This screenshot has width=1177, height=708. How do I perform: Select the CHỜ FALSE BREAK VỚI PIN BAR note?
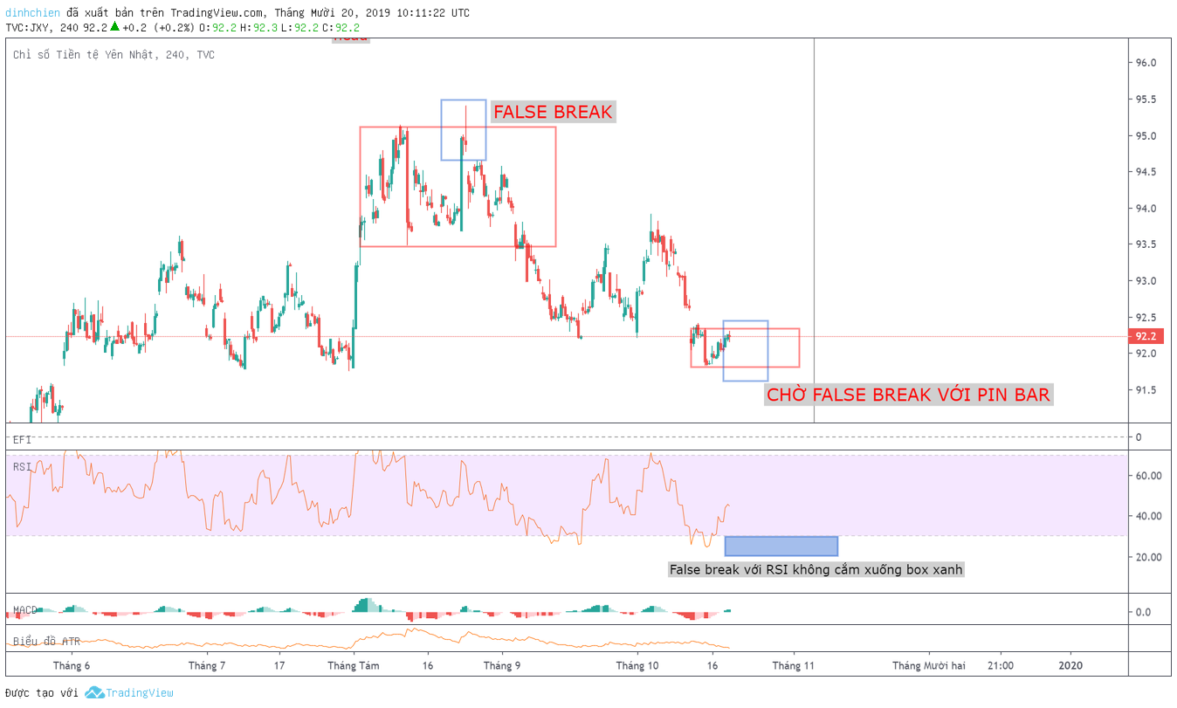(x=908, y=395)
